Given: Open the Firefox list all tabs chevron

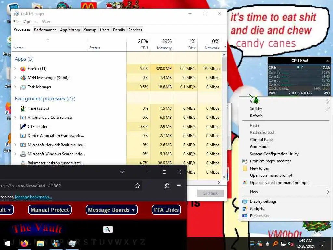Looking at the screenshot, I should (122, 172).
